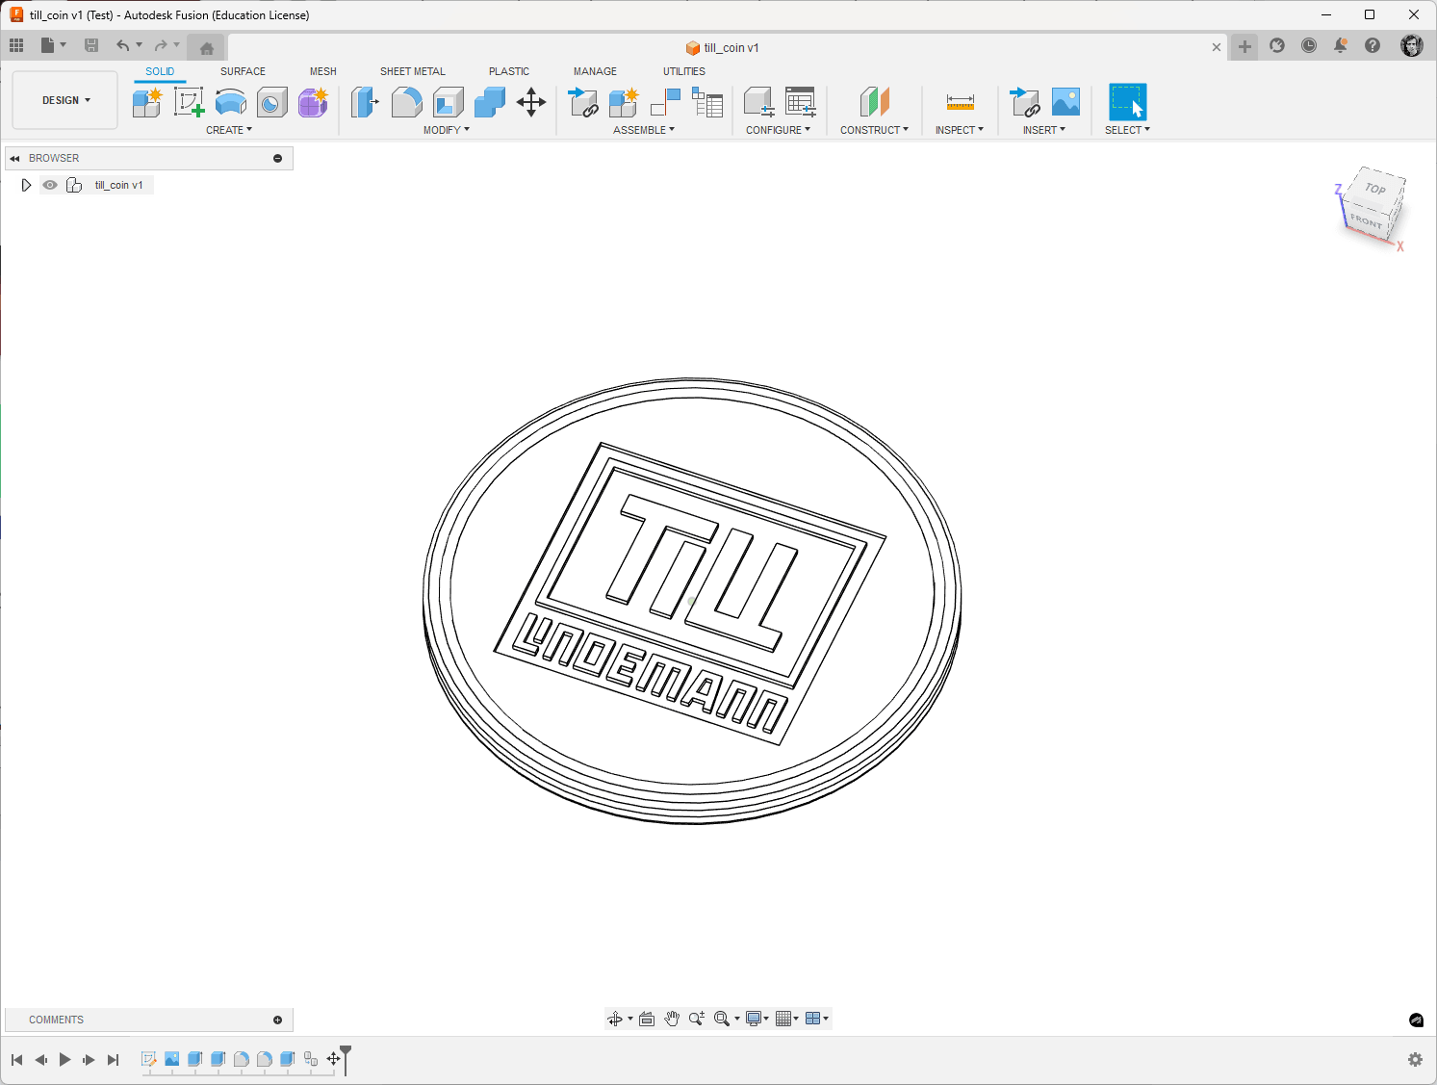Click Insert Component icon in Assemble

click(x=583, y=102)
